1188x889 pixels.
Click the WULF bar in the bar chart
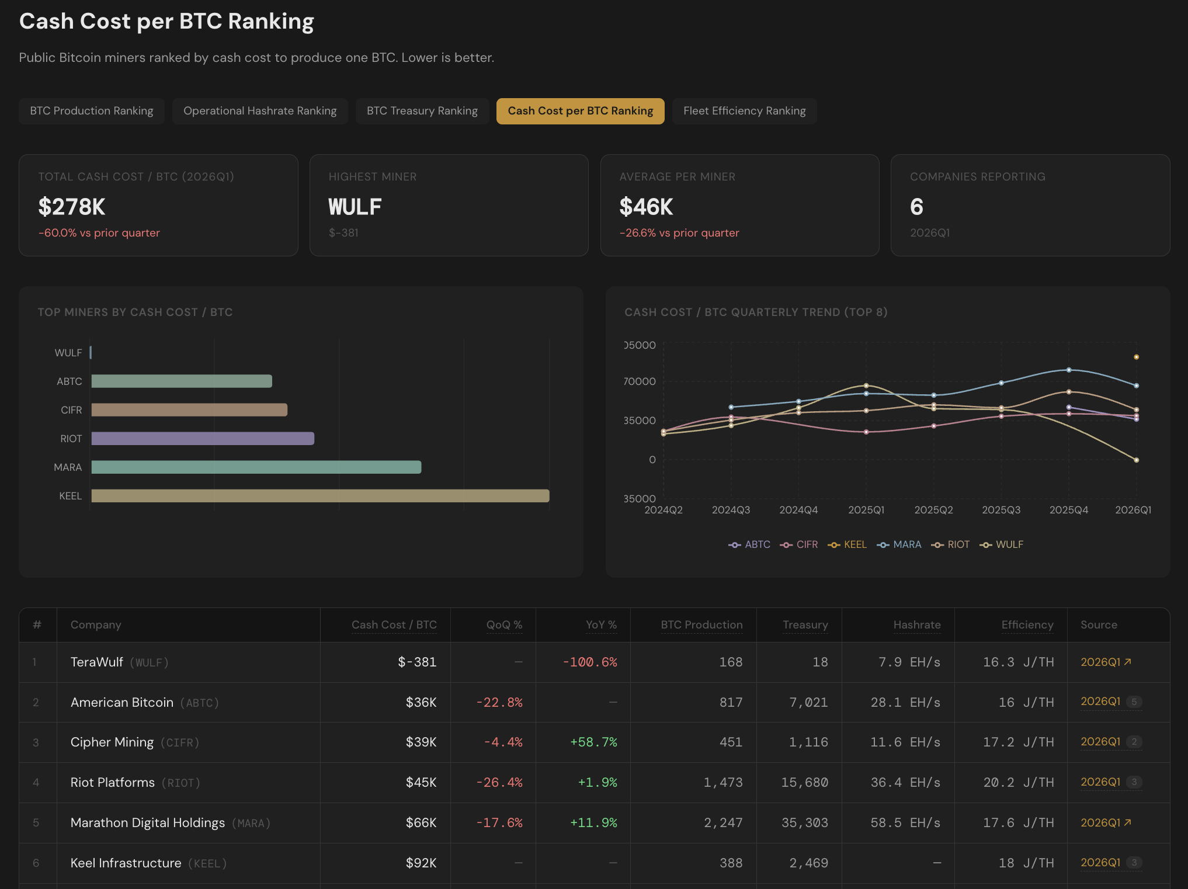click(x=91, y=353)
